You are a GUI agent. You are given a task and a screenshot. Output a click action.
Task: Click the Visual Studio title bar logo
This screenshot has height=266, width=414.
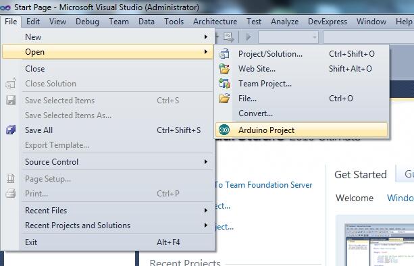click(5, 7)
